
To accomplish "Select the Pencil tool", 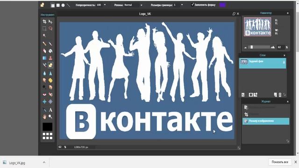I will point(44,44).
